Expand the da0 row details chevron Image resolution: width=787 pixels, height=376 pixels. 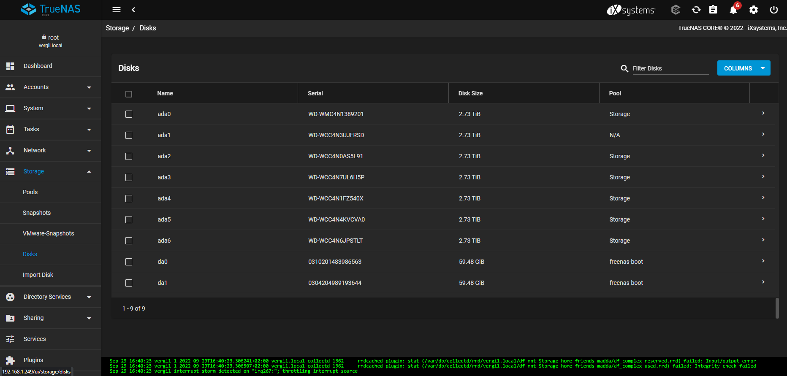(x=763, y=261)
